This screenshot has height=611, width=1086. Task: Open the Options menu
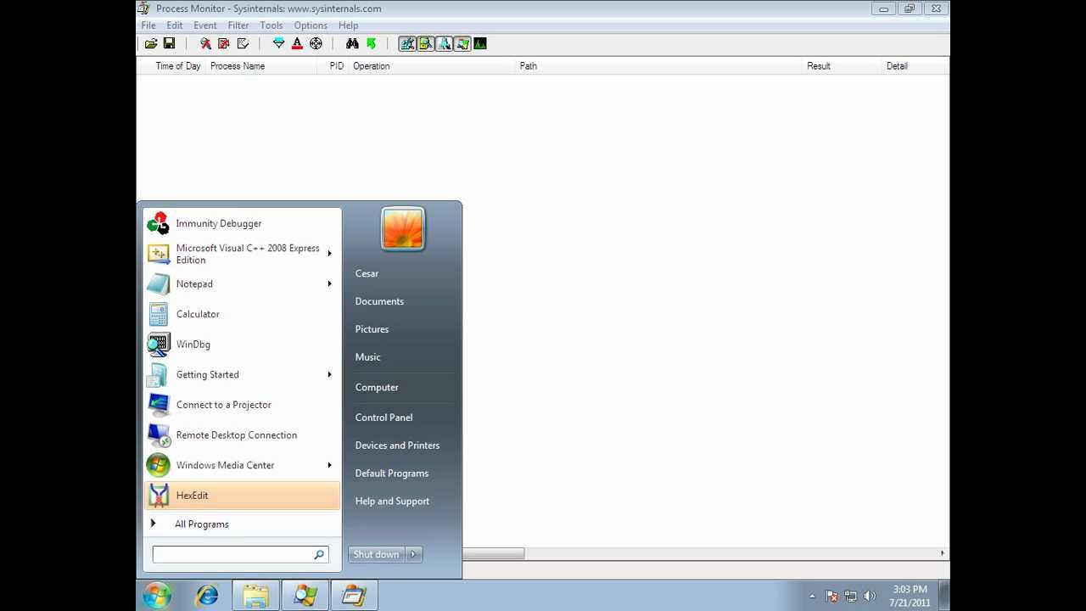tap(311, 25)
